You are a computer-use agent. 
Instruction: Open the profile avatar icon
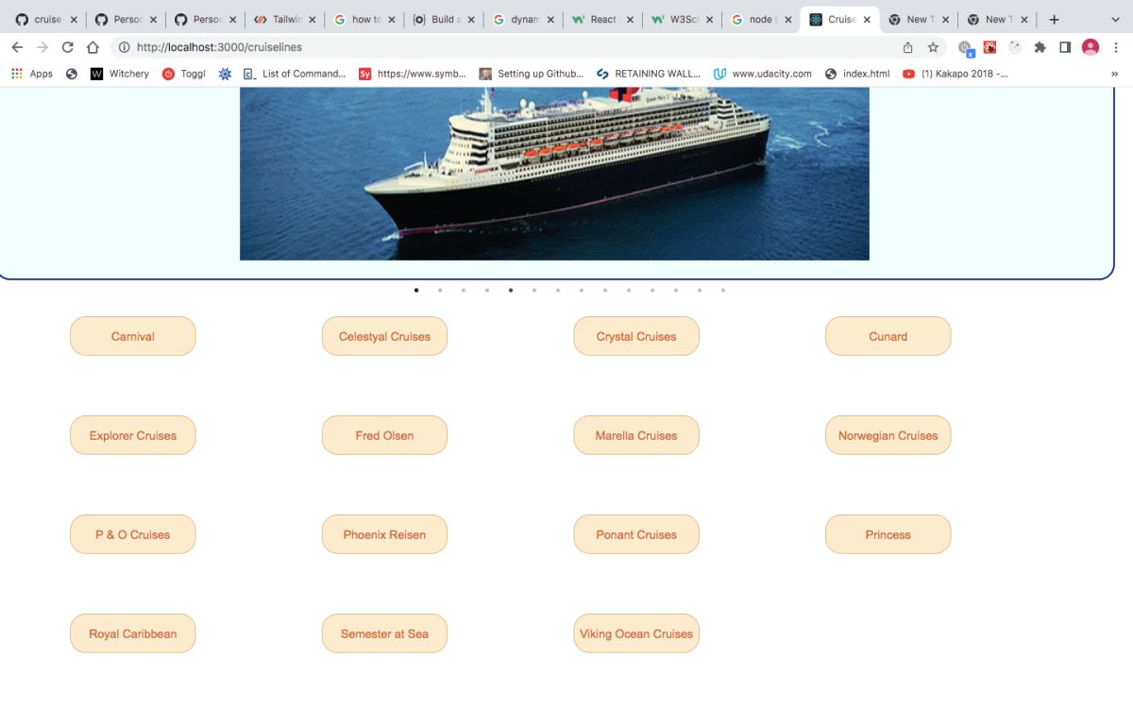point(1091,47)
